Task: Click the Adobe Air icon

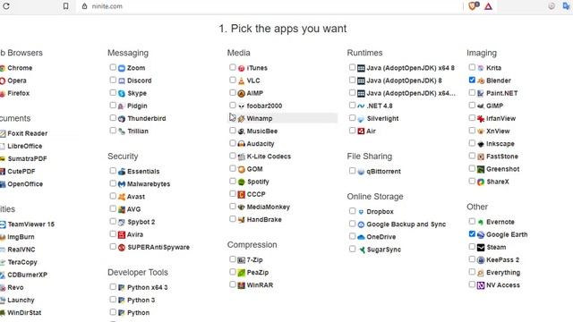Action: coord(361,131)
